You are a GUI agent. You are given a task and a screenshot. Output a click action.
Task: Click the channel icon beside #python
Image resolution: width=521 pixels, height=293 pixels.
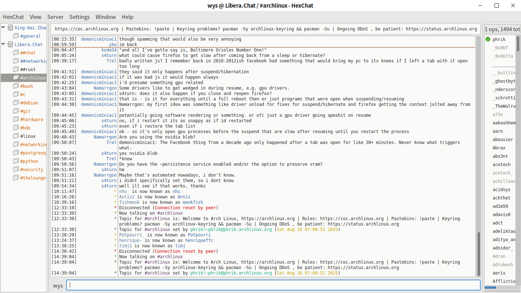tap(16, 161)
